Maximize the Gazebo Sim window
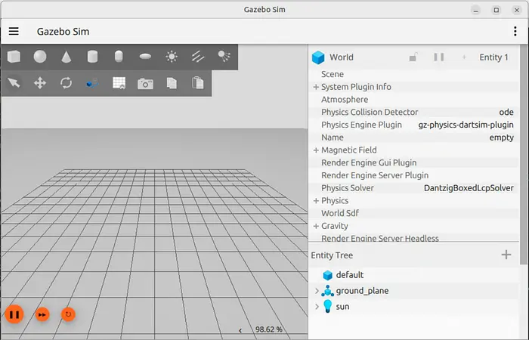Screen dimensions: 529x340 497,10
